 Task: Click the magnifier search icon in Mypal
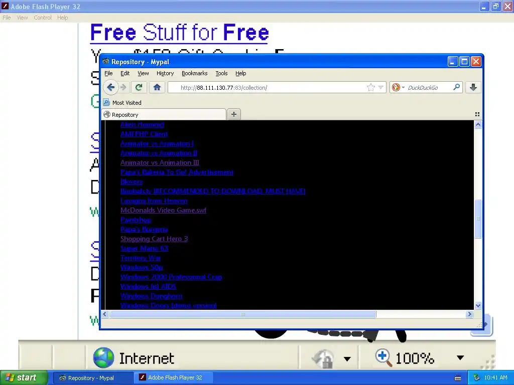click(456, 87)
